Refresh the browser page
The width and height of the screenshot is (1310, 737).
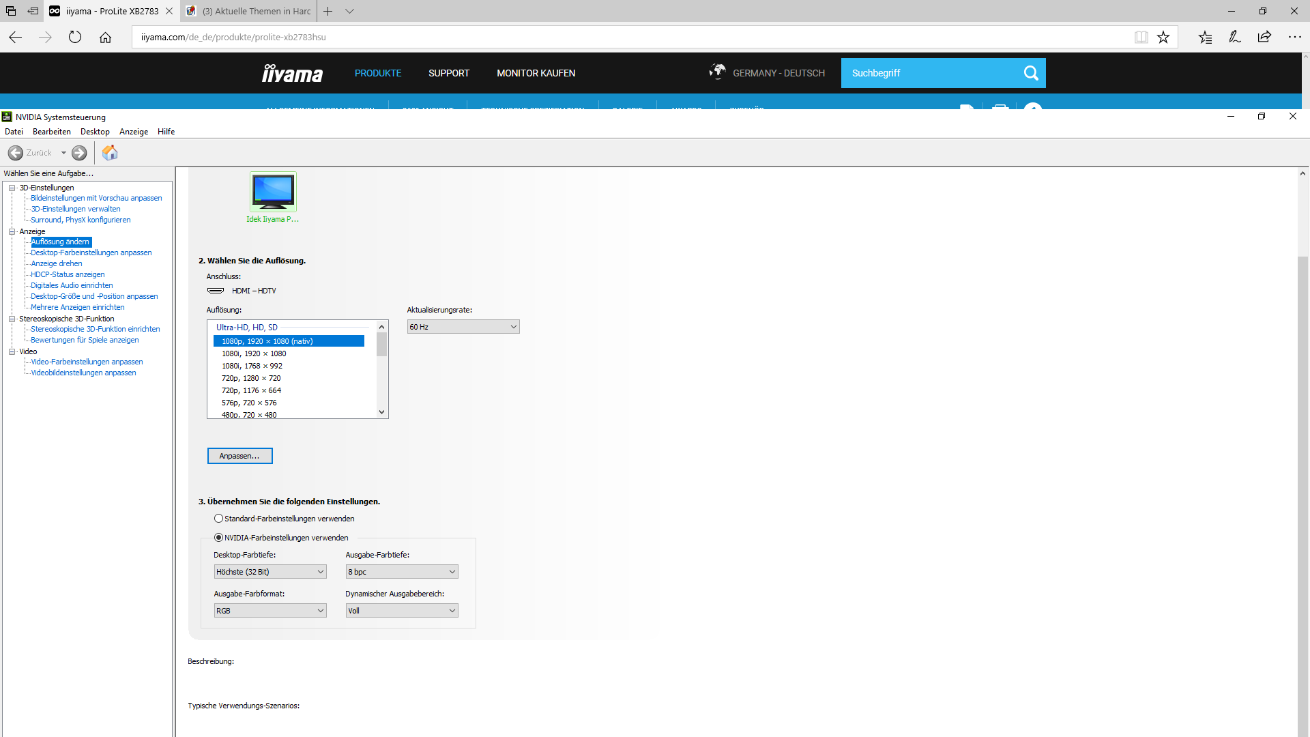pos(75,37)
